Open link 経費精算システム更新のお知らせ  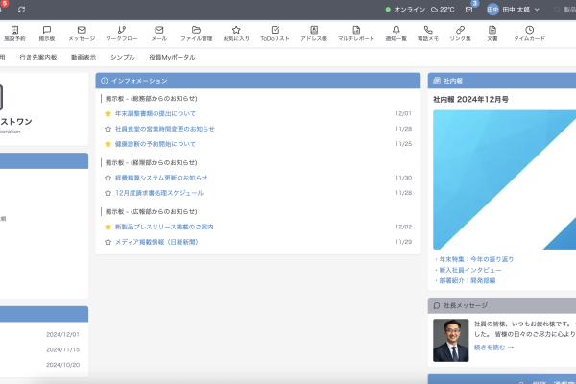(x=161, y=178)
